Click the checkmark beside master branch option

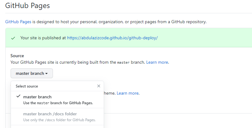click(x=18, y=96)
